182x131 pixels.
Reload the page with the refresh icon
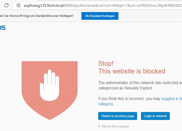point(7,5)
